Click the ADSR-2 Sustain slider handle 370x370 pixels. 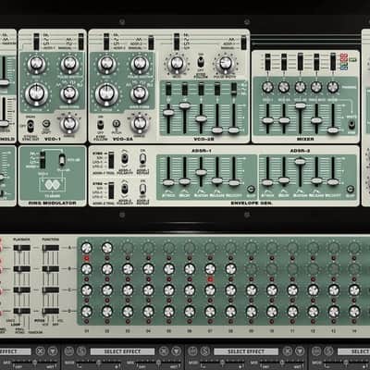[300, 161]
